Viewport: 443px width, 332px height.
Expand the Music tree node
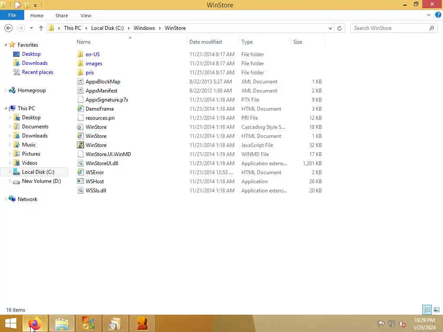click(x=10, y=144)
